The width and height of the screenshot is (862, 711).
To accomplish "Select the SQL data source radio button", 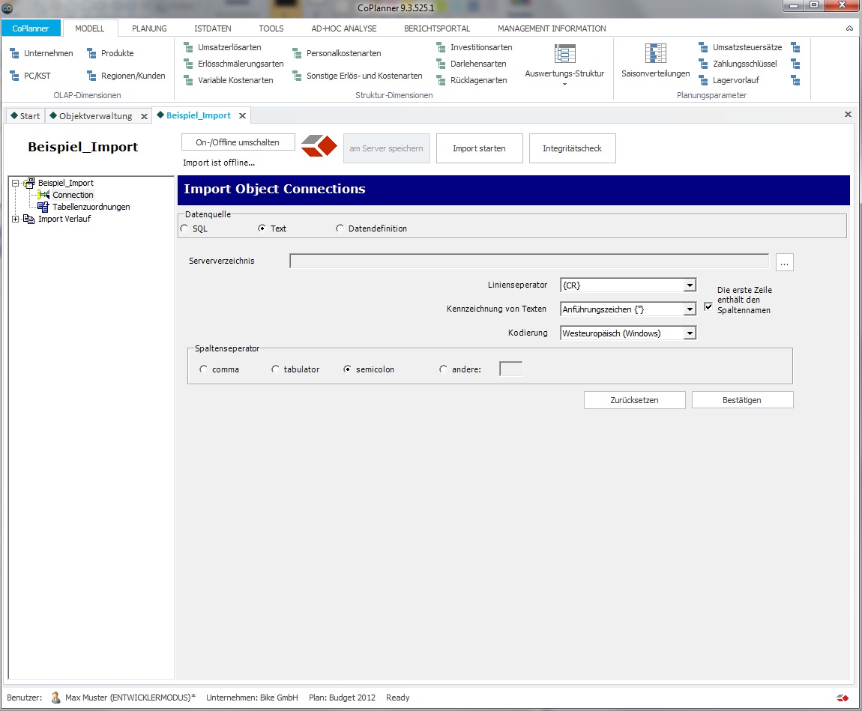I will [x=184, y=228].
